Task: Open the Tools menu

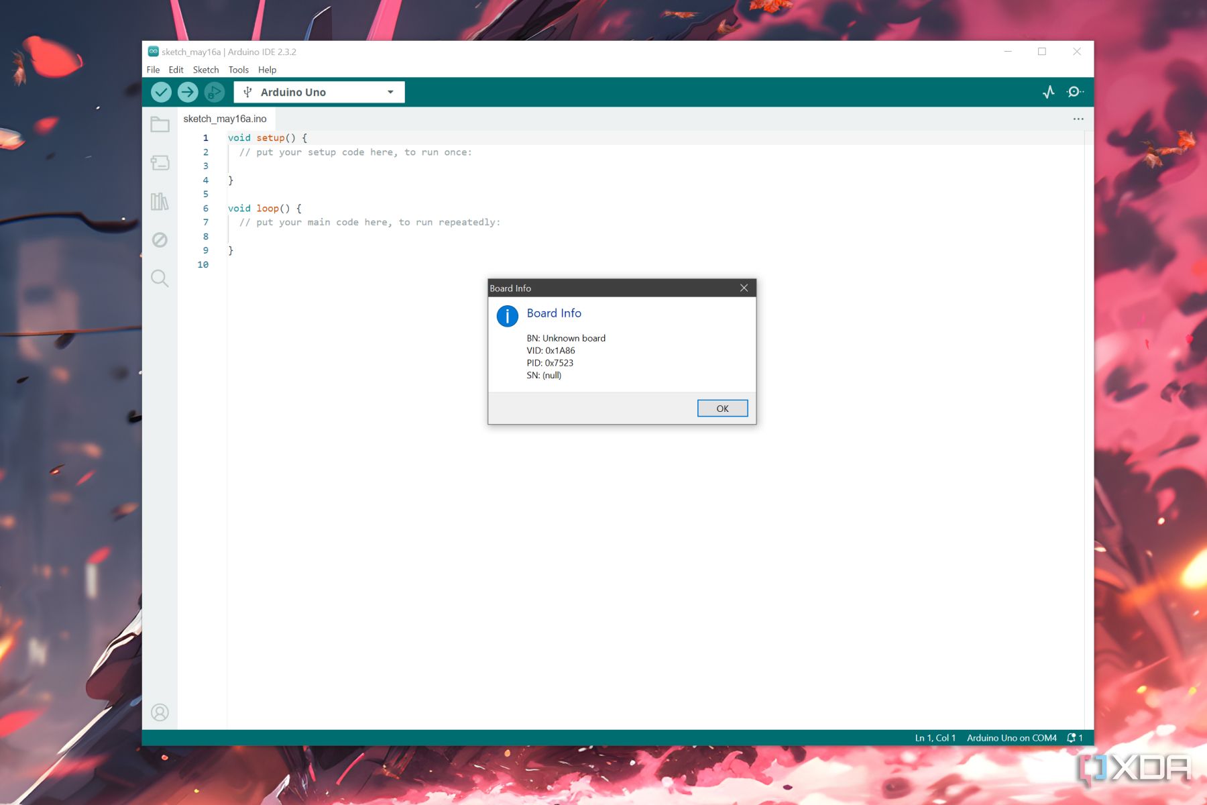Action: pos(238,70)
